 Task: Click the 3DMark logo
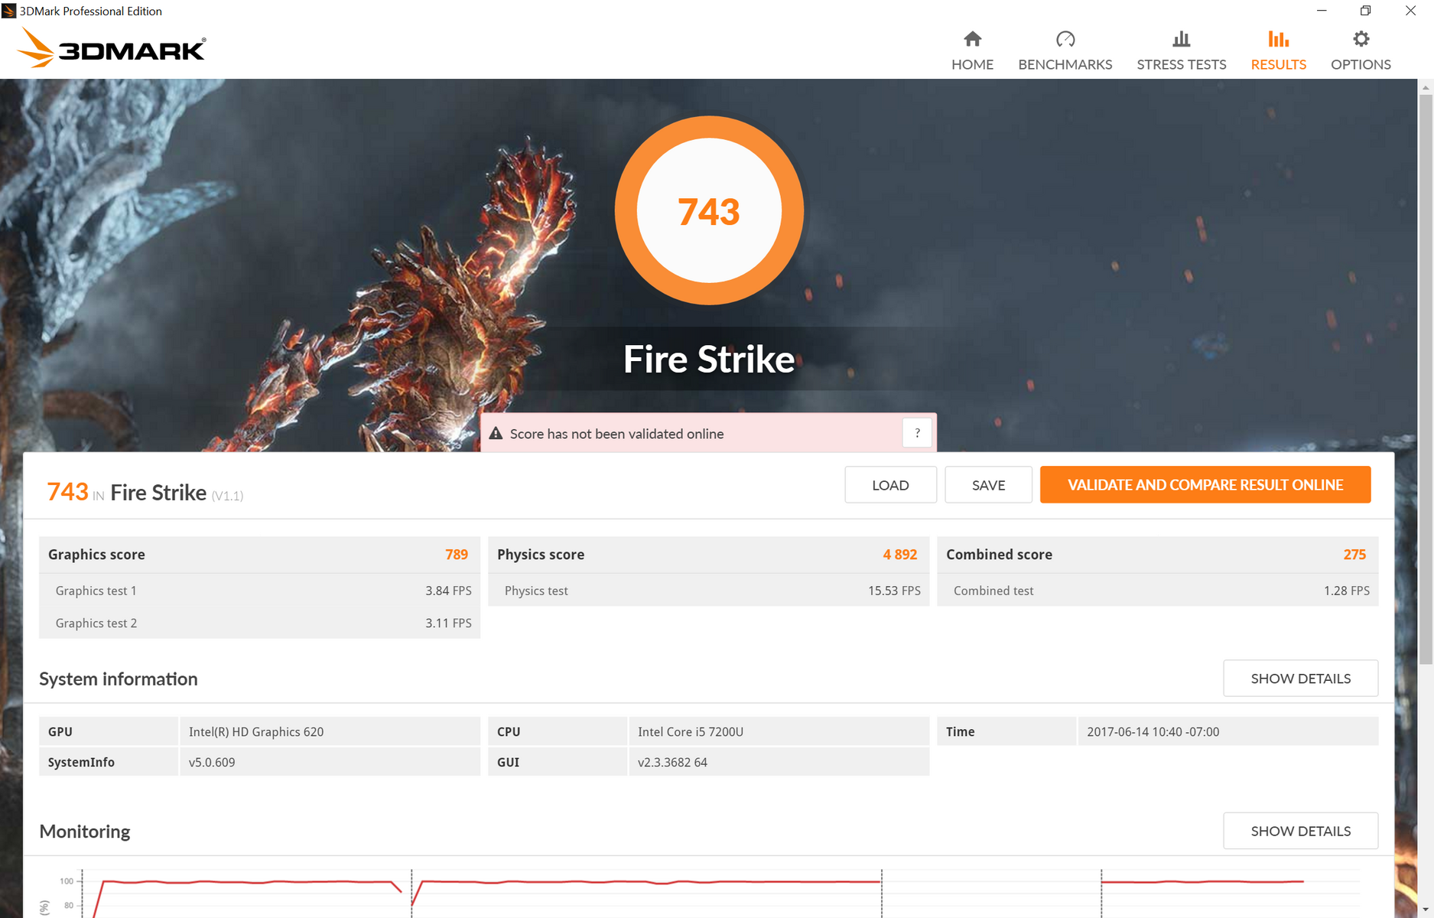(112, 47)
